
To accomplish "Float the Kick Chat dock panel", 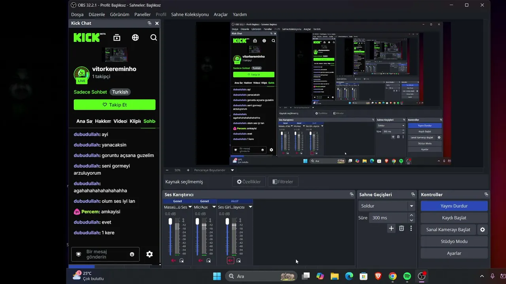I will (x=149, y=23).
